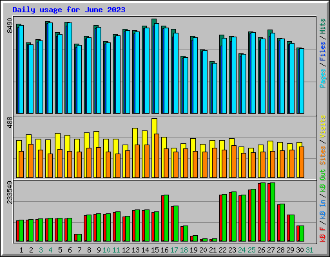Select the green kB bar for day 16
Screen dimensions: 330x257
[x=166, y=218]
